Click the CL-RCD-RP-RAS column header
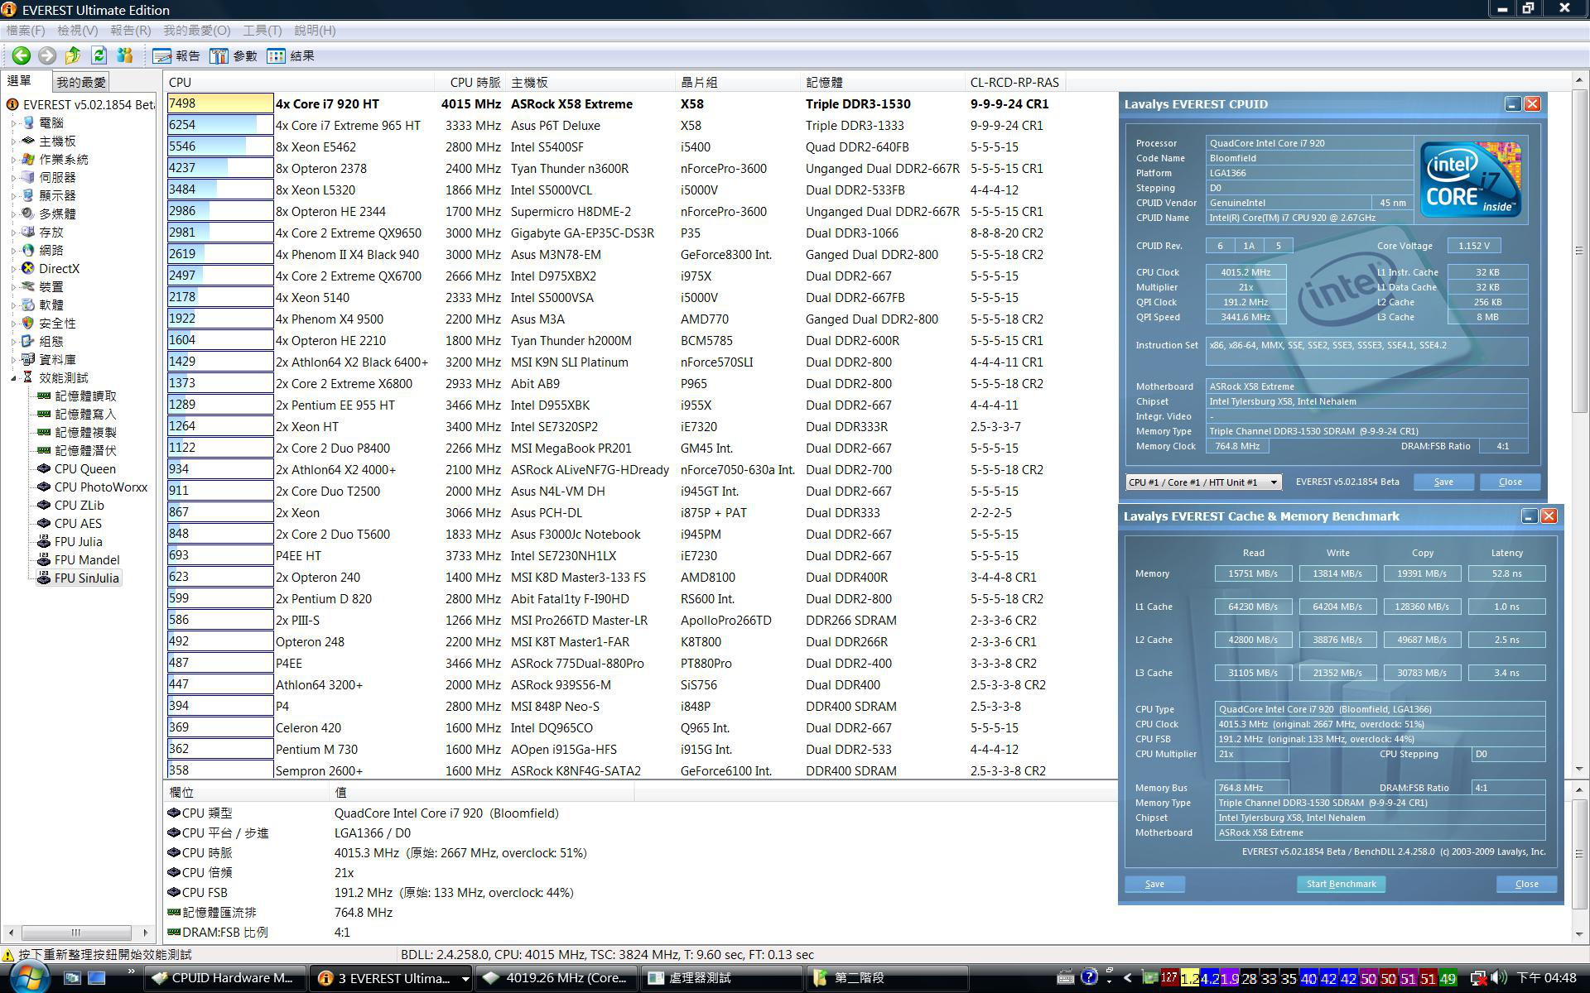Screen dimensions: 1590x993 click(1014, 82)
